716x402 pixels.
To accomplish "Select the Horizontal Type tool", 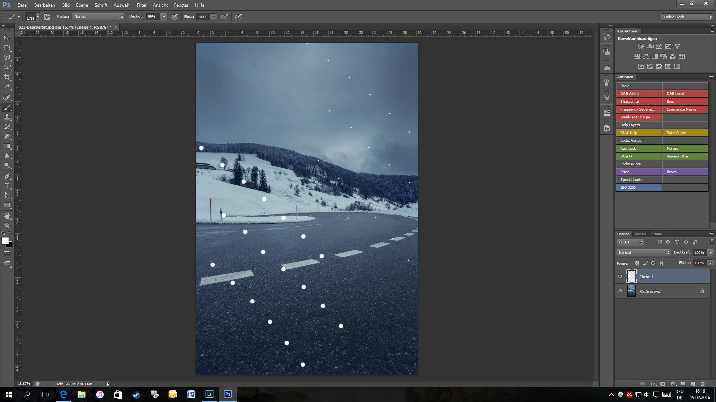I will [7, 186].
